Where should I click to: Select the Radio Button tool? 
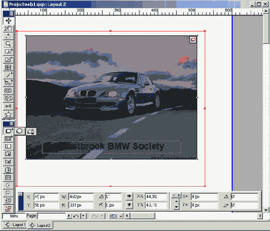pyautogui.click(x=8, y=185)
